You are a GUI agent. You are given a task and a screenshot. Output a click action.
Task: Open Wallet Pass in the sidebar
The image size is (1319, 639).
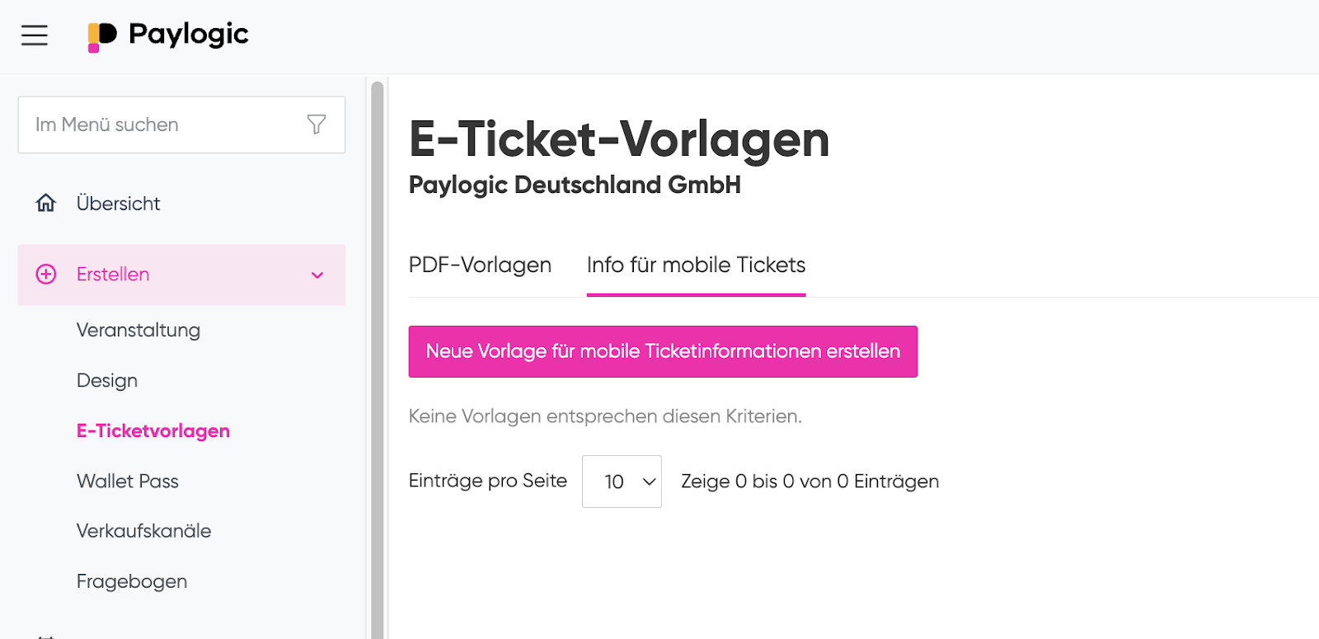[x=128, y=482]
